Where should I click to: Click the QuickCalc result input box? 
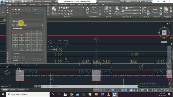point(28,21)
